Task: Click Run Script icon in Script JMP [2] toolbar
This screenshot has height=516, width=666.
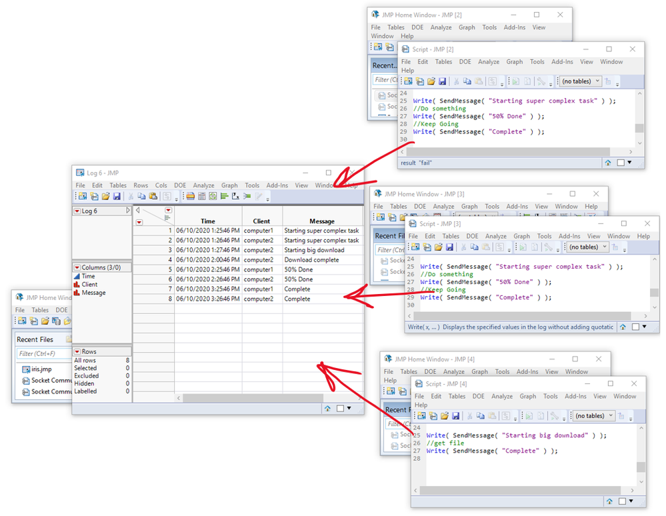Action: pos(515,81)
